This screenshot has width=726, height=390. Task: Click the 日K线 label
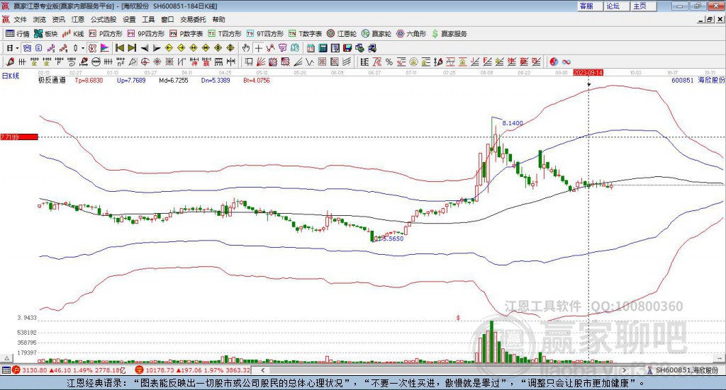pos(11,76)
